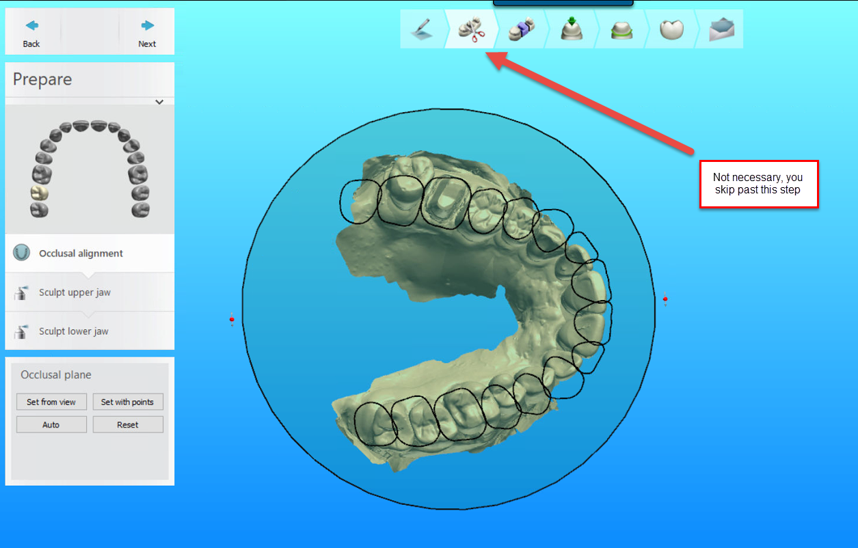Click the Occlusal alignment horseshoe icon
The width and height of the screenshot is (858, 548).
coord(21,253)
